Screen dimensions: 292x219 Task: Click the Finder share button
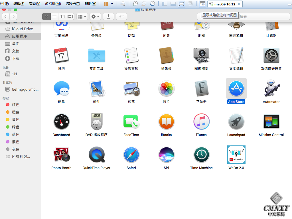coord(108,17)
